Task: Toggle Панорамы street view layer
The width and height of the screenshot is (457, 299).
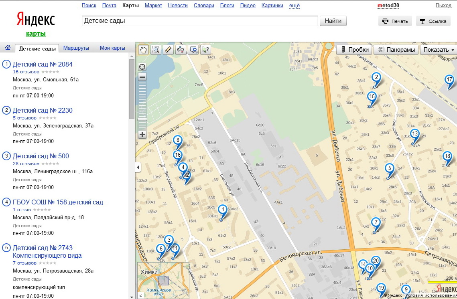Action: click(396, 50)
